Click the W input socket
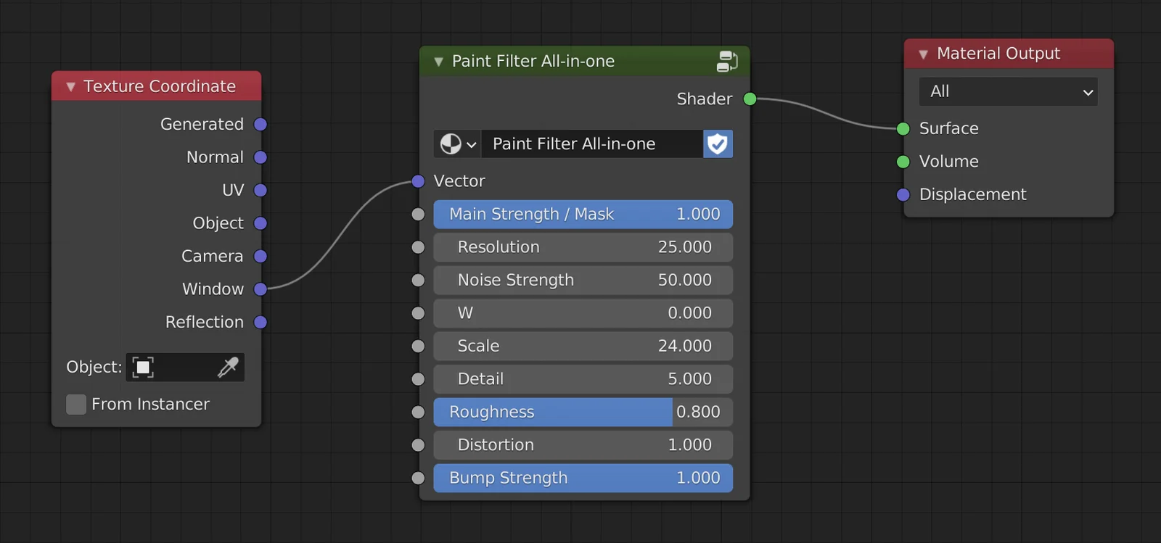1161x543 pixels. (418, 313)
